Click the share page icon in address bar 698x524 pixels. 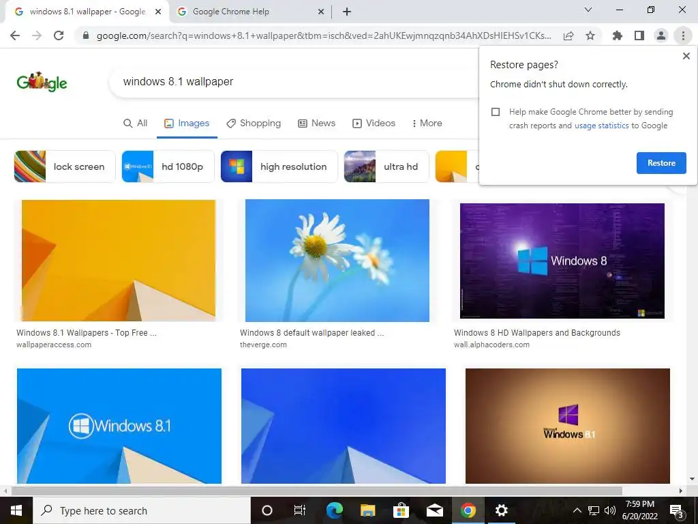[x=568, y=35]
